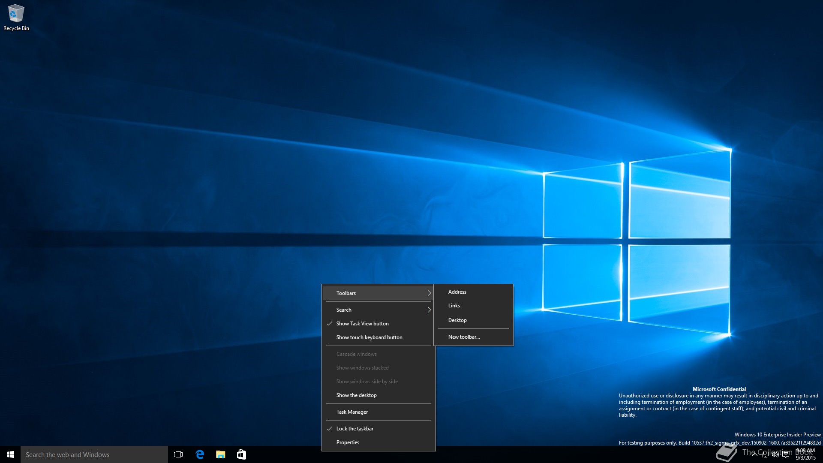Open taskbar Properties

tap(378, 442)
